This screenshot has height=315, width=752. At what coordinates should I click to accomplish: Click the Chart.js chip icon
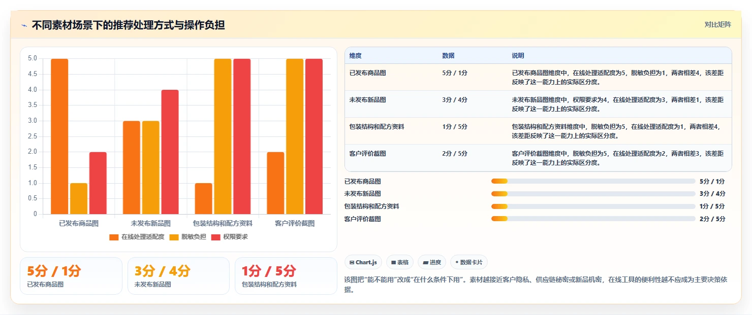(x=352, y=262)
